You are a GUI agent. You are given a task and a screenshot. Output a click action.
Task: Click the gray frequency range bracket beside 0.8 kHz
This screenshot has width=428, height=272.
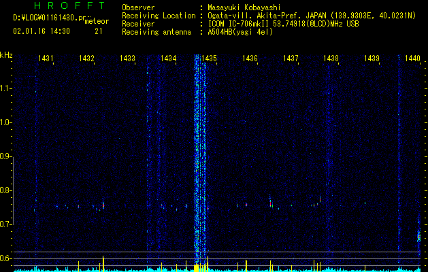point(14,190)
